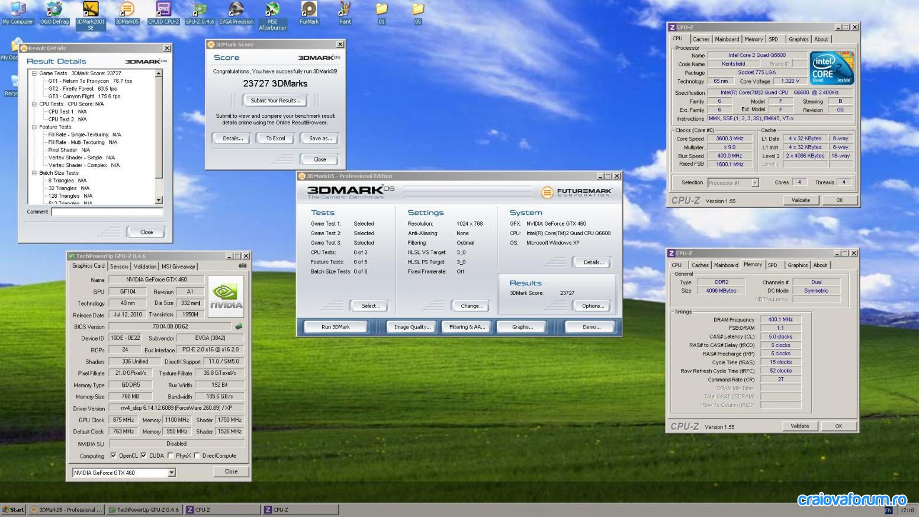Click Validate in the upper CPU-Z window
This screenshot has height=517, width=919.
tap(801, 200)
